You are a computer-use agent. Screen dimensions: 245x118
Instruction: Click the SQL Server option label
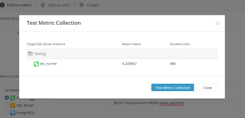[x=25, y=105]
